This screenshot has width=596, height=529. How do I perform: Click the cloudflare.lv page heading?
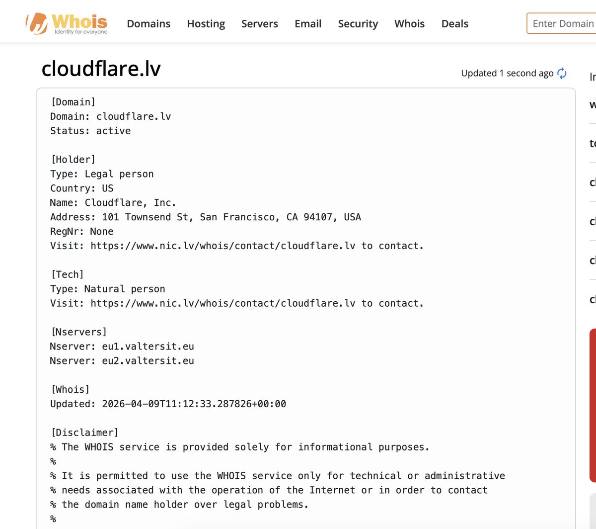tap(101, 69)
